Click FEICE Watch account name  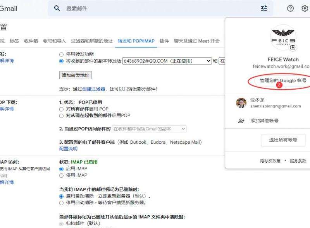(283, 60)
